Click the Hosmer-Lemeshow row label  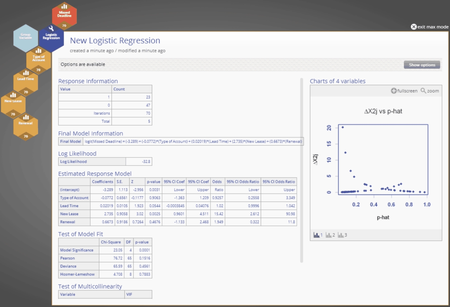pyautogui.click(x=79, y=274)
